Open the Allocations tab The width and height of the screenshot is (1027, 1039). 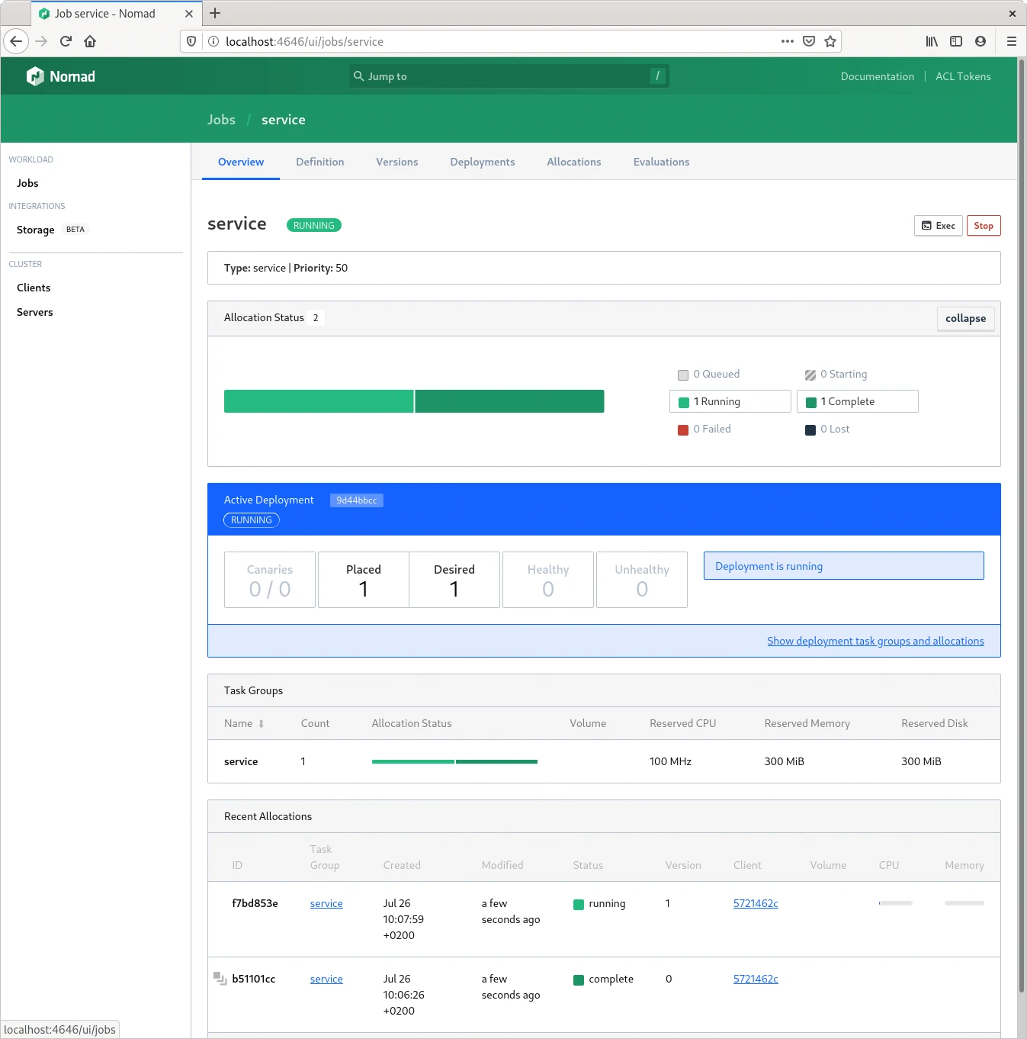point(573,162)
